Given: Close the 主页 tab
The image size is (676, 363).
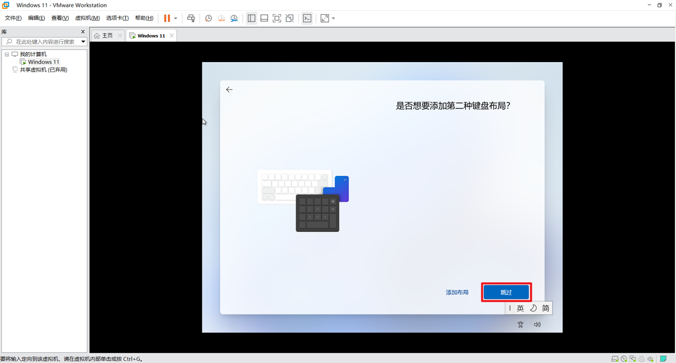Looking at the screenshot, I should tap(119, 36).
